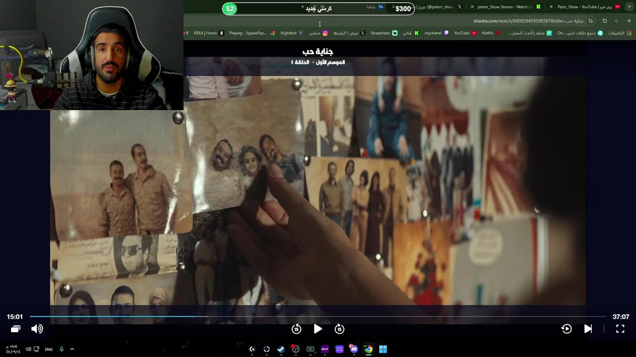Click the 37:07 total duration
This screenshot has width=636, height=357.
pyautogui.click(x=621, y=317)
